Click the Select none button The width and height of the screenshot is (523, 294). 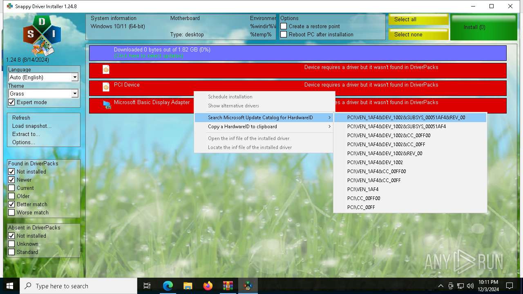418,34
